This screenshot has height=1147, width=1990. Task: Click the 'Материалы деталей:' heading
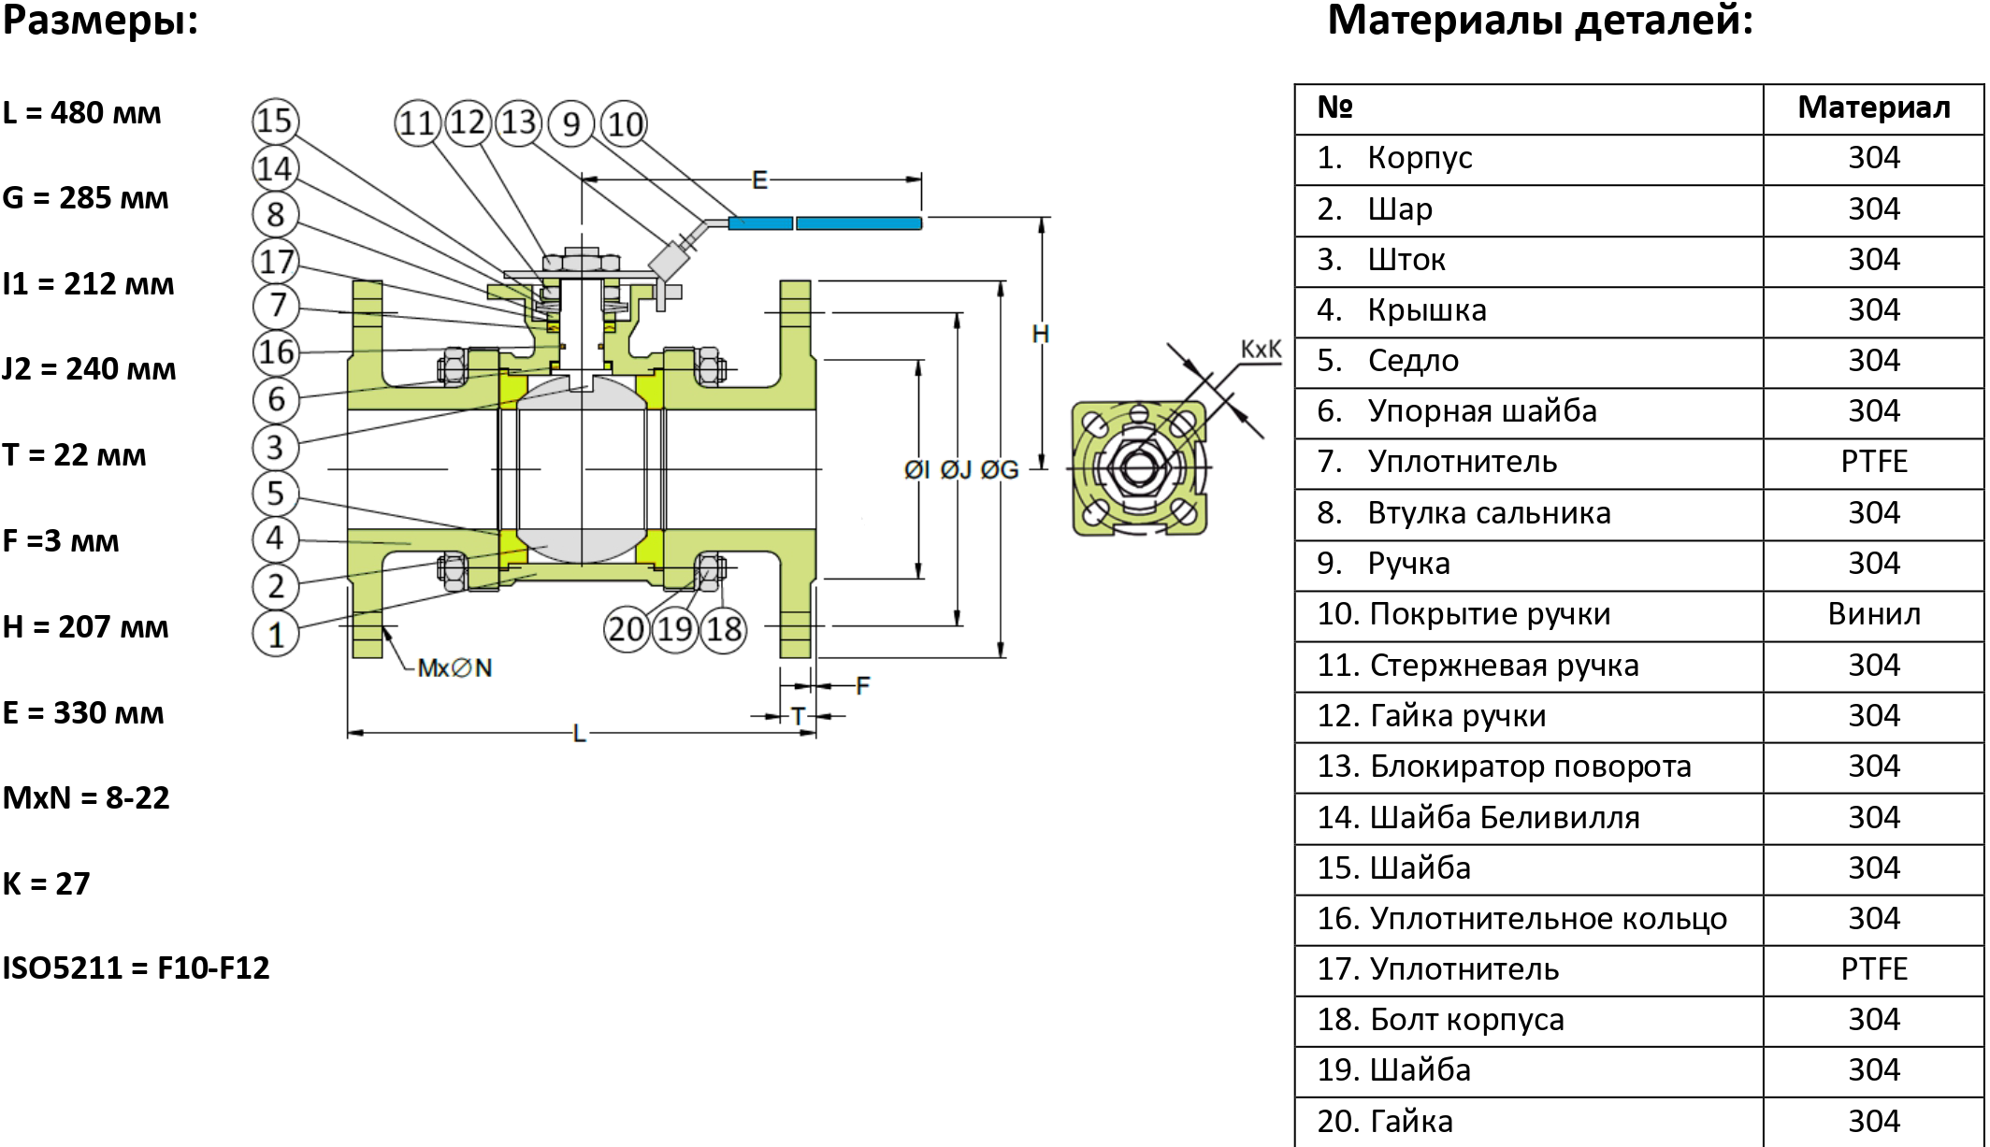pos(1540,21)
